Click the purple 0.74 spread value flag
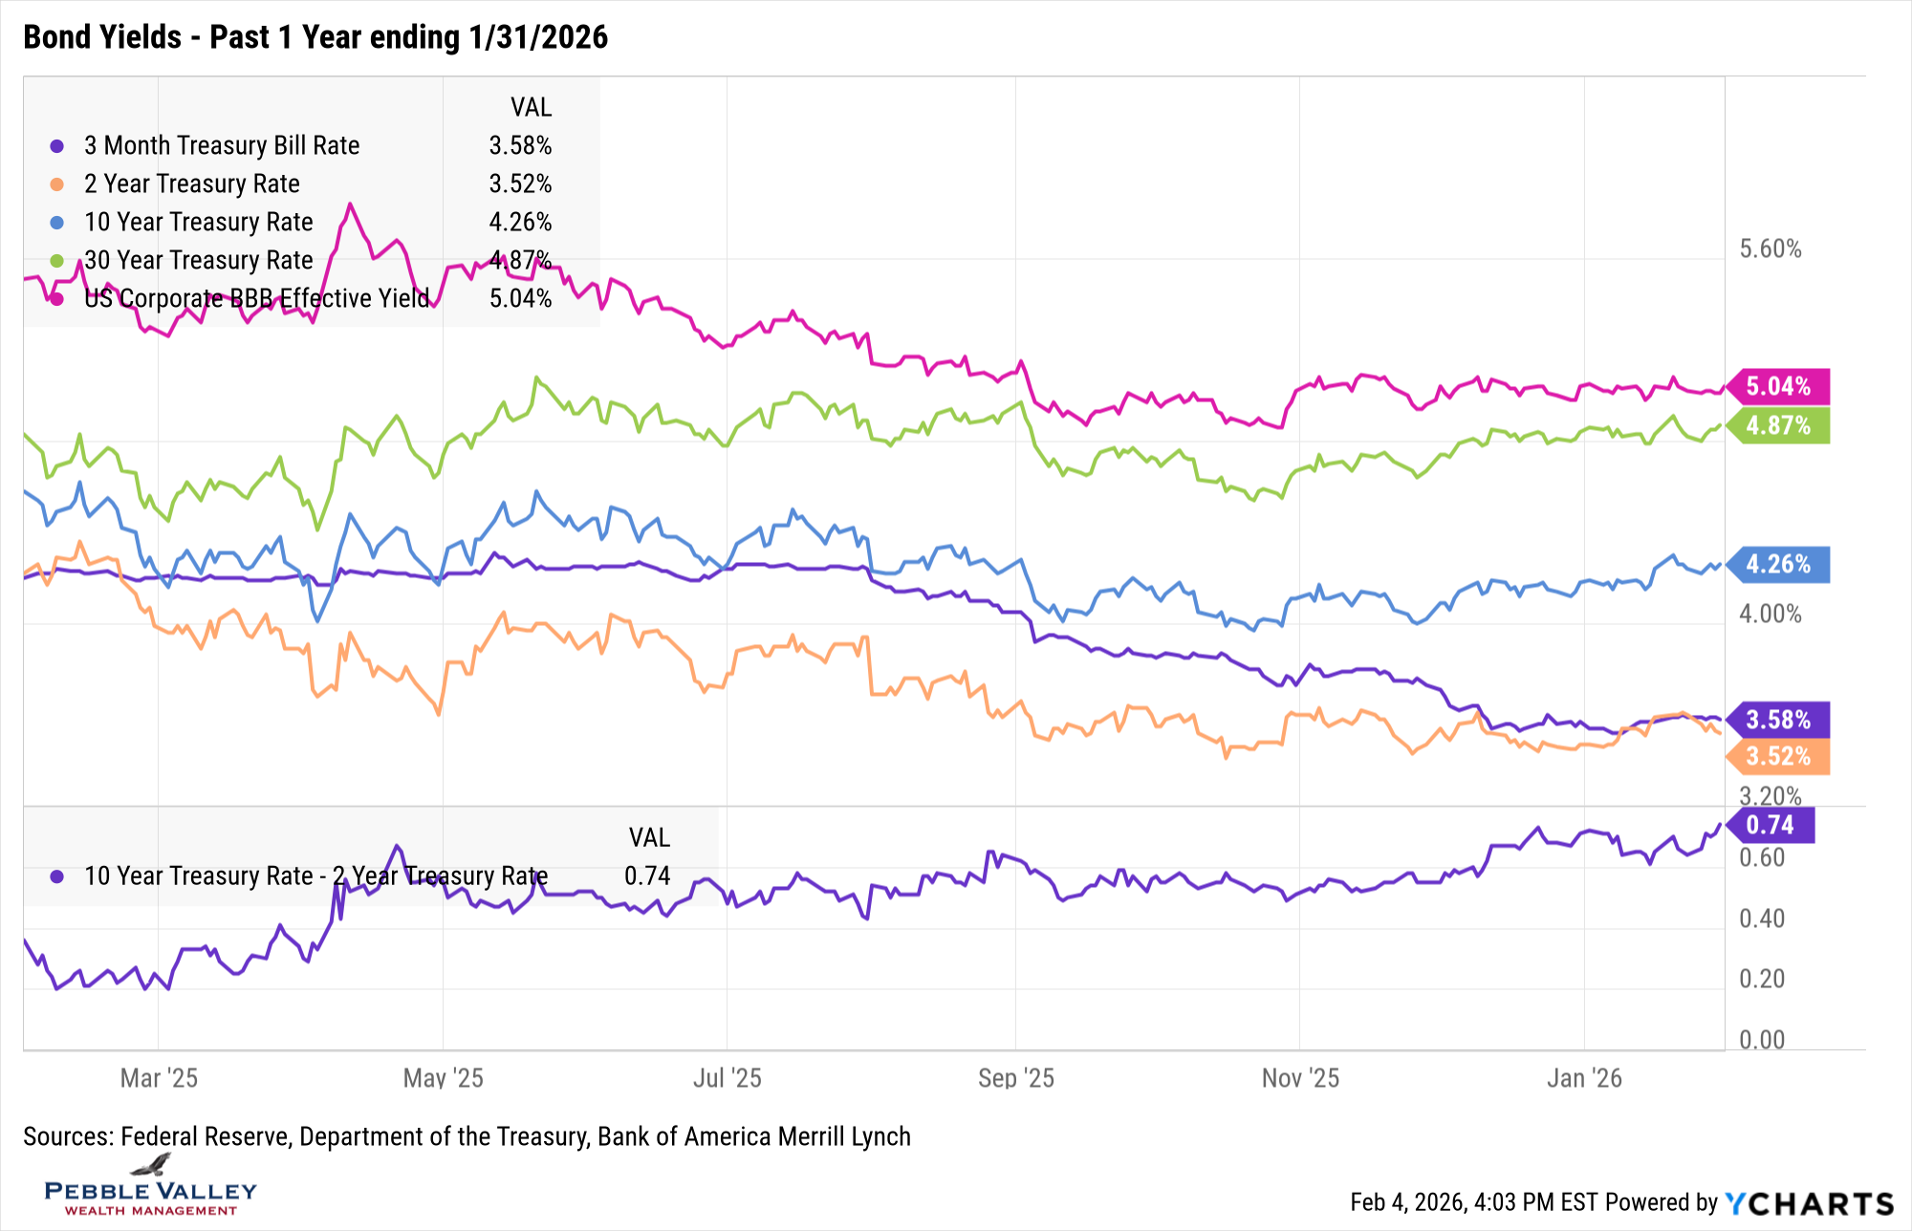Viewport: 1912px width, 1231px height. pos(1771,825)
